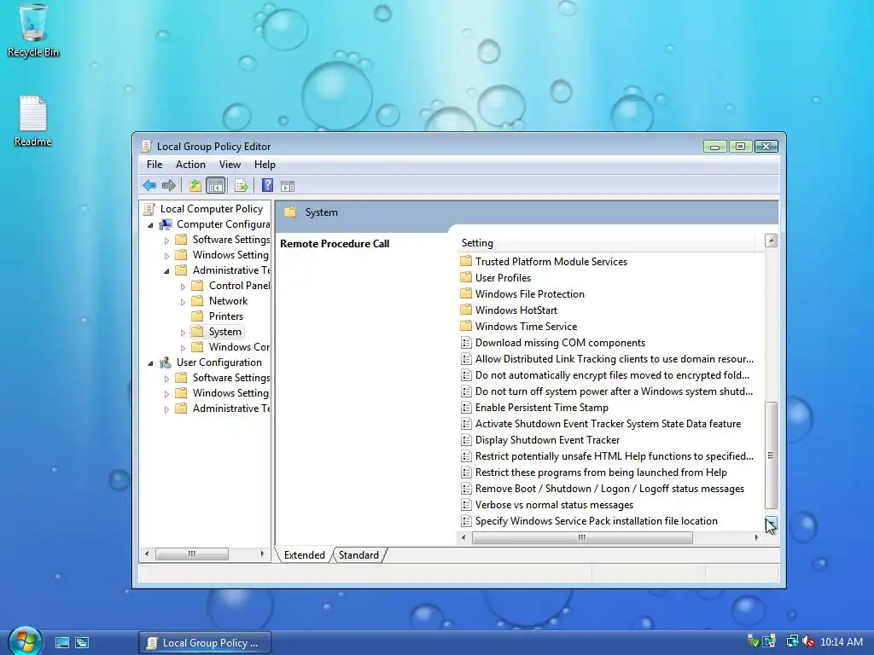Toggle the Show/Hide Action Pane icon
The image size is (874, 655).
(x=288, y=186)
